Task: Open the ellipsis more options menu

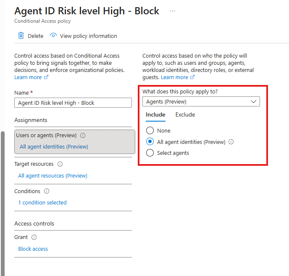Action: [173, 11]
